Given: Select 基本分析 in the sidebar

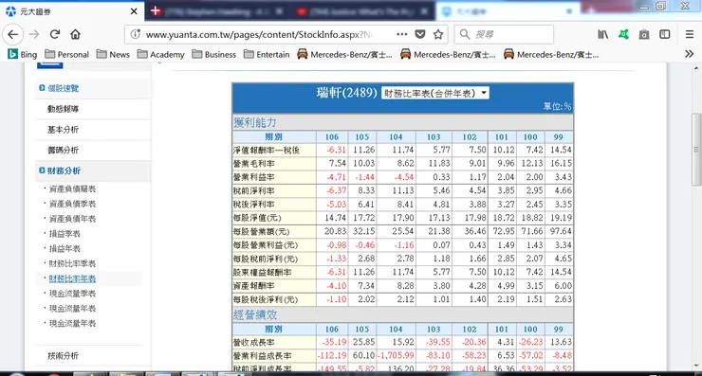Looking at the screenshot, I should 64,129.
